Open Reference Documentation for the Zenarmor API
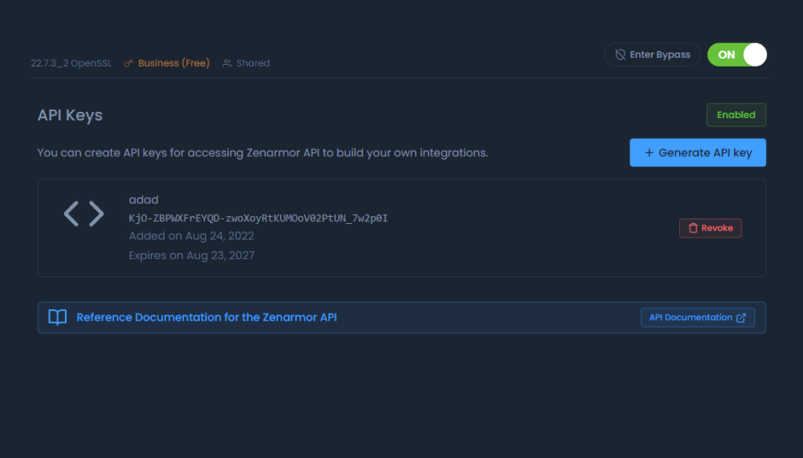 [x=207, y=317]
